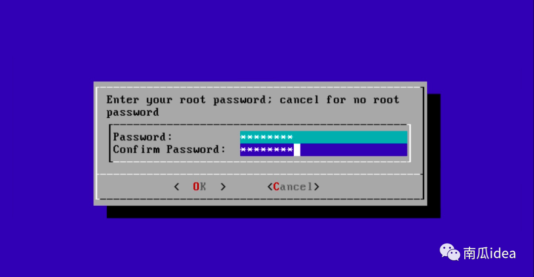This screenshot has width=534, height=277.
Task: Focus the Confirm Password input field
Action: (323, 149)
